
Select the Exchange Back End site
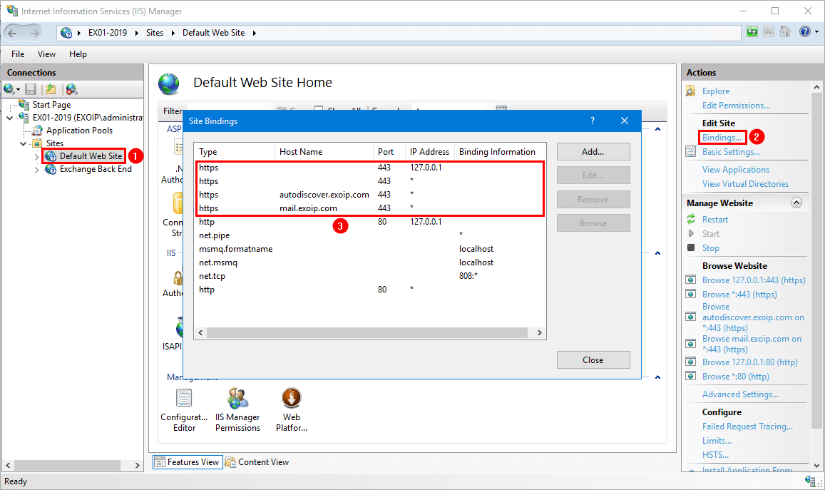coord(96,169)
